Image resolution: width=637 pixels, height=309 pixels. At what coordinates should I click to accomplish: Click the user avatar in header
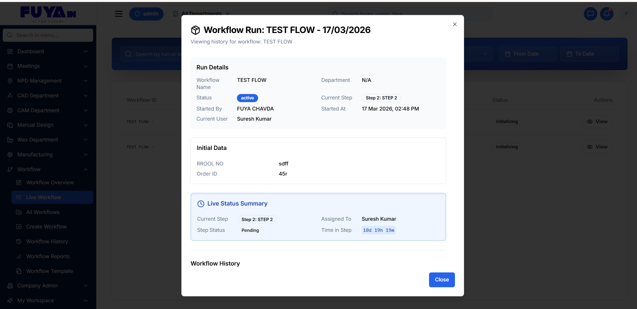(626, 14)
